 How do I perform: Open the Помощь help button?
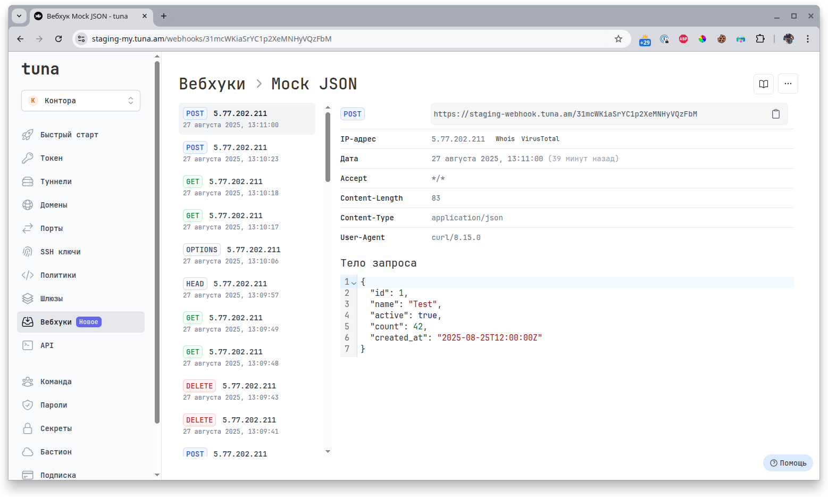788,463
